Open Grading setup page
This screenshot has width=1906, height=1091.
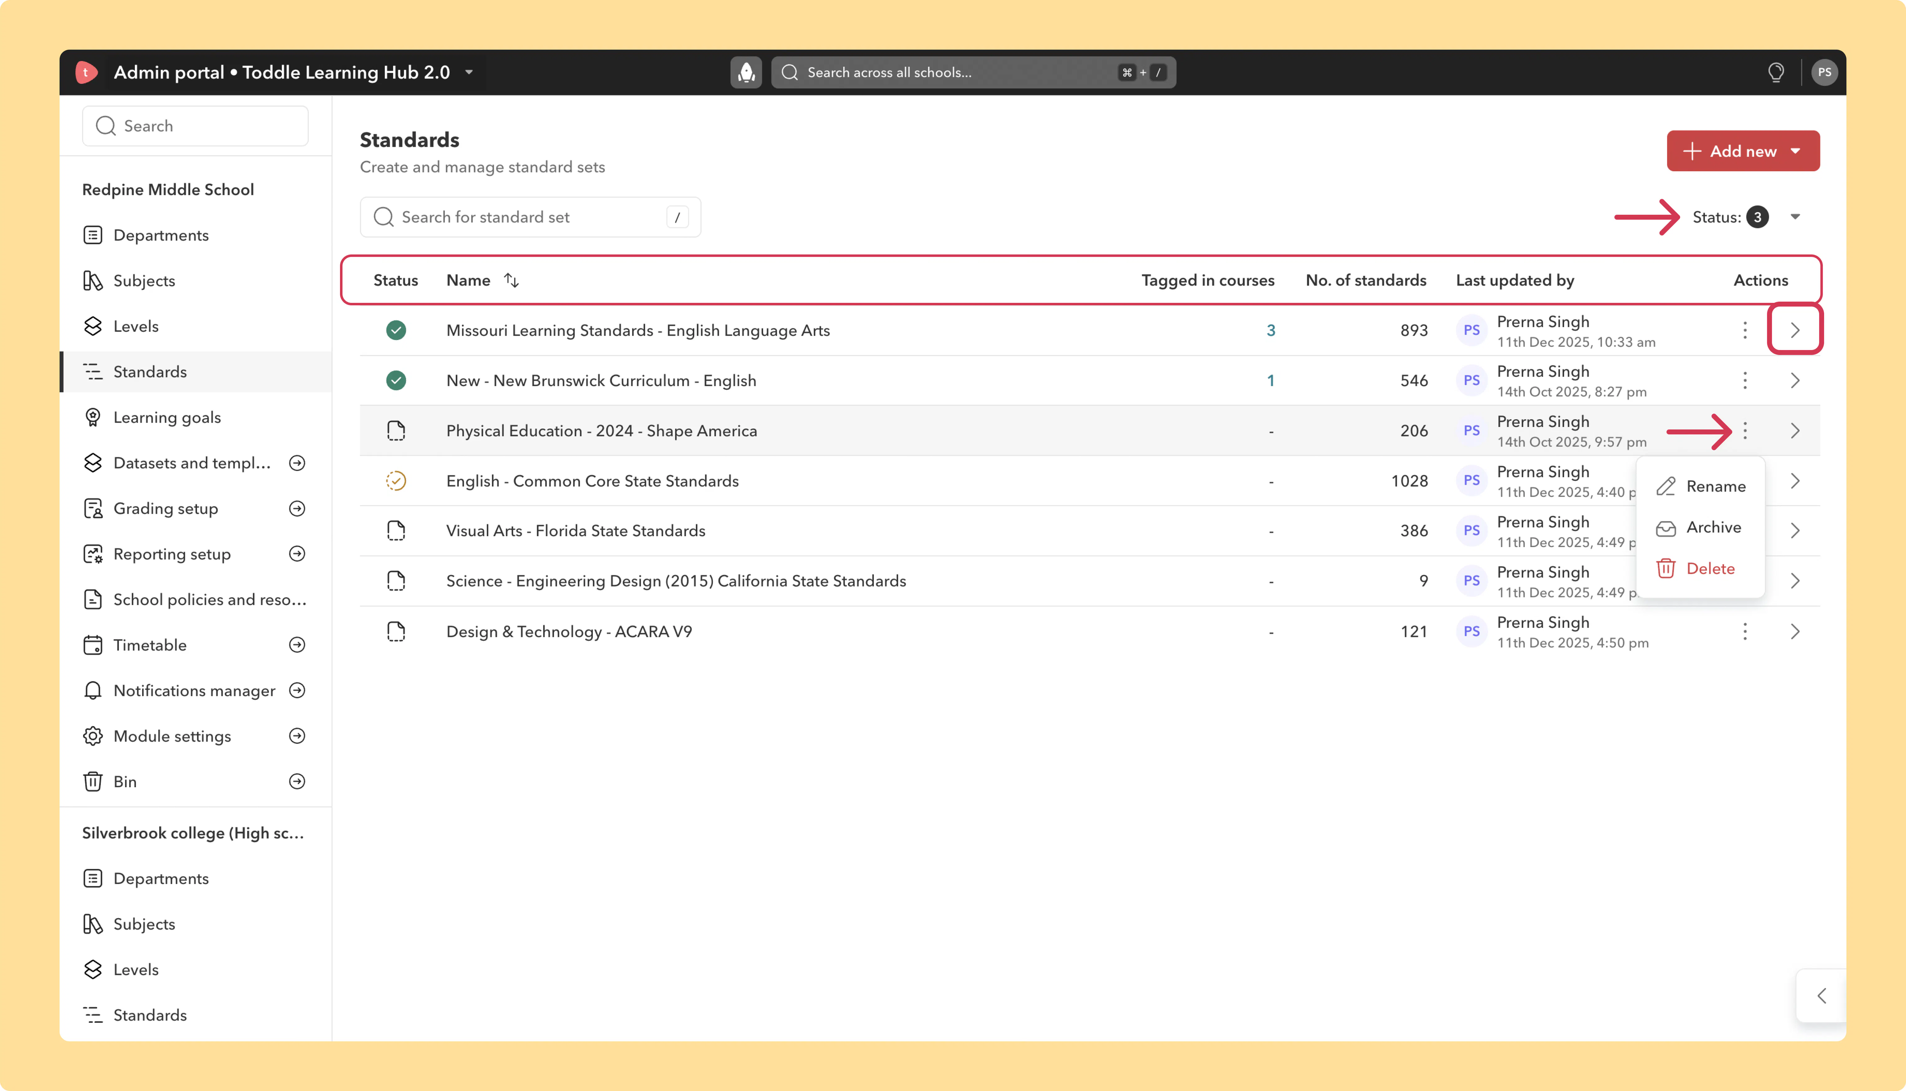coord(166,509)
